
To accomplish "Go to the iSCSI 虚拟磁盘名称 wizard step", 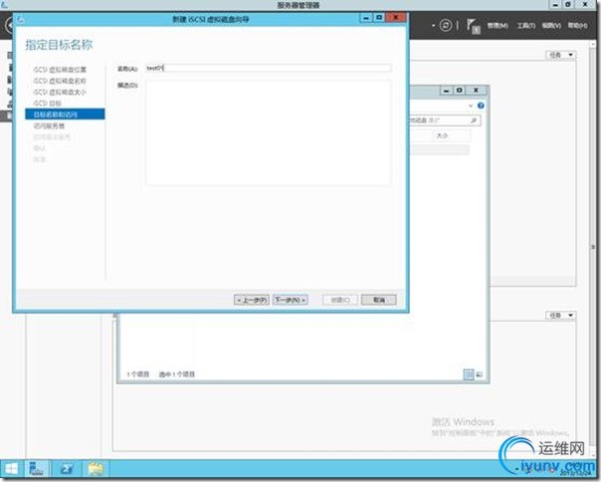I will [60, 81].
